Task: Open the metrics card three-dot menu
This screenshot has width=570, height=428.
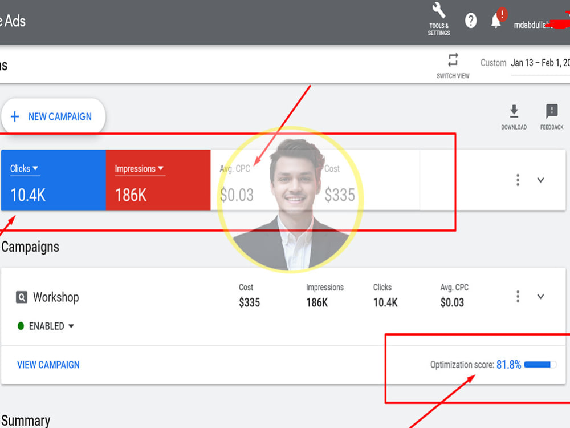Action: (518, 180)
